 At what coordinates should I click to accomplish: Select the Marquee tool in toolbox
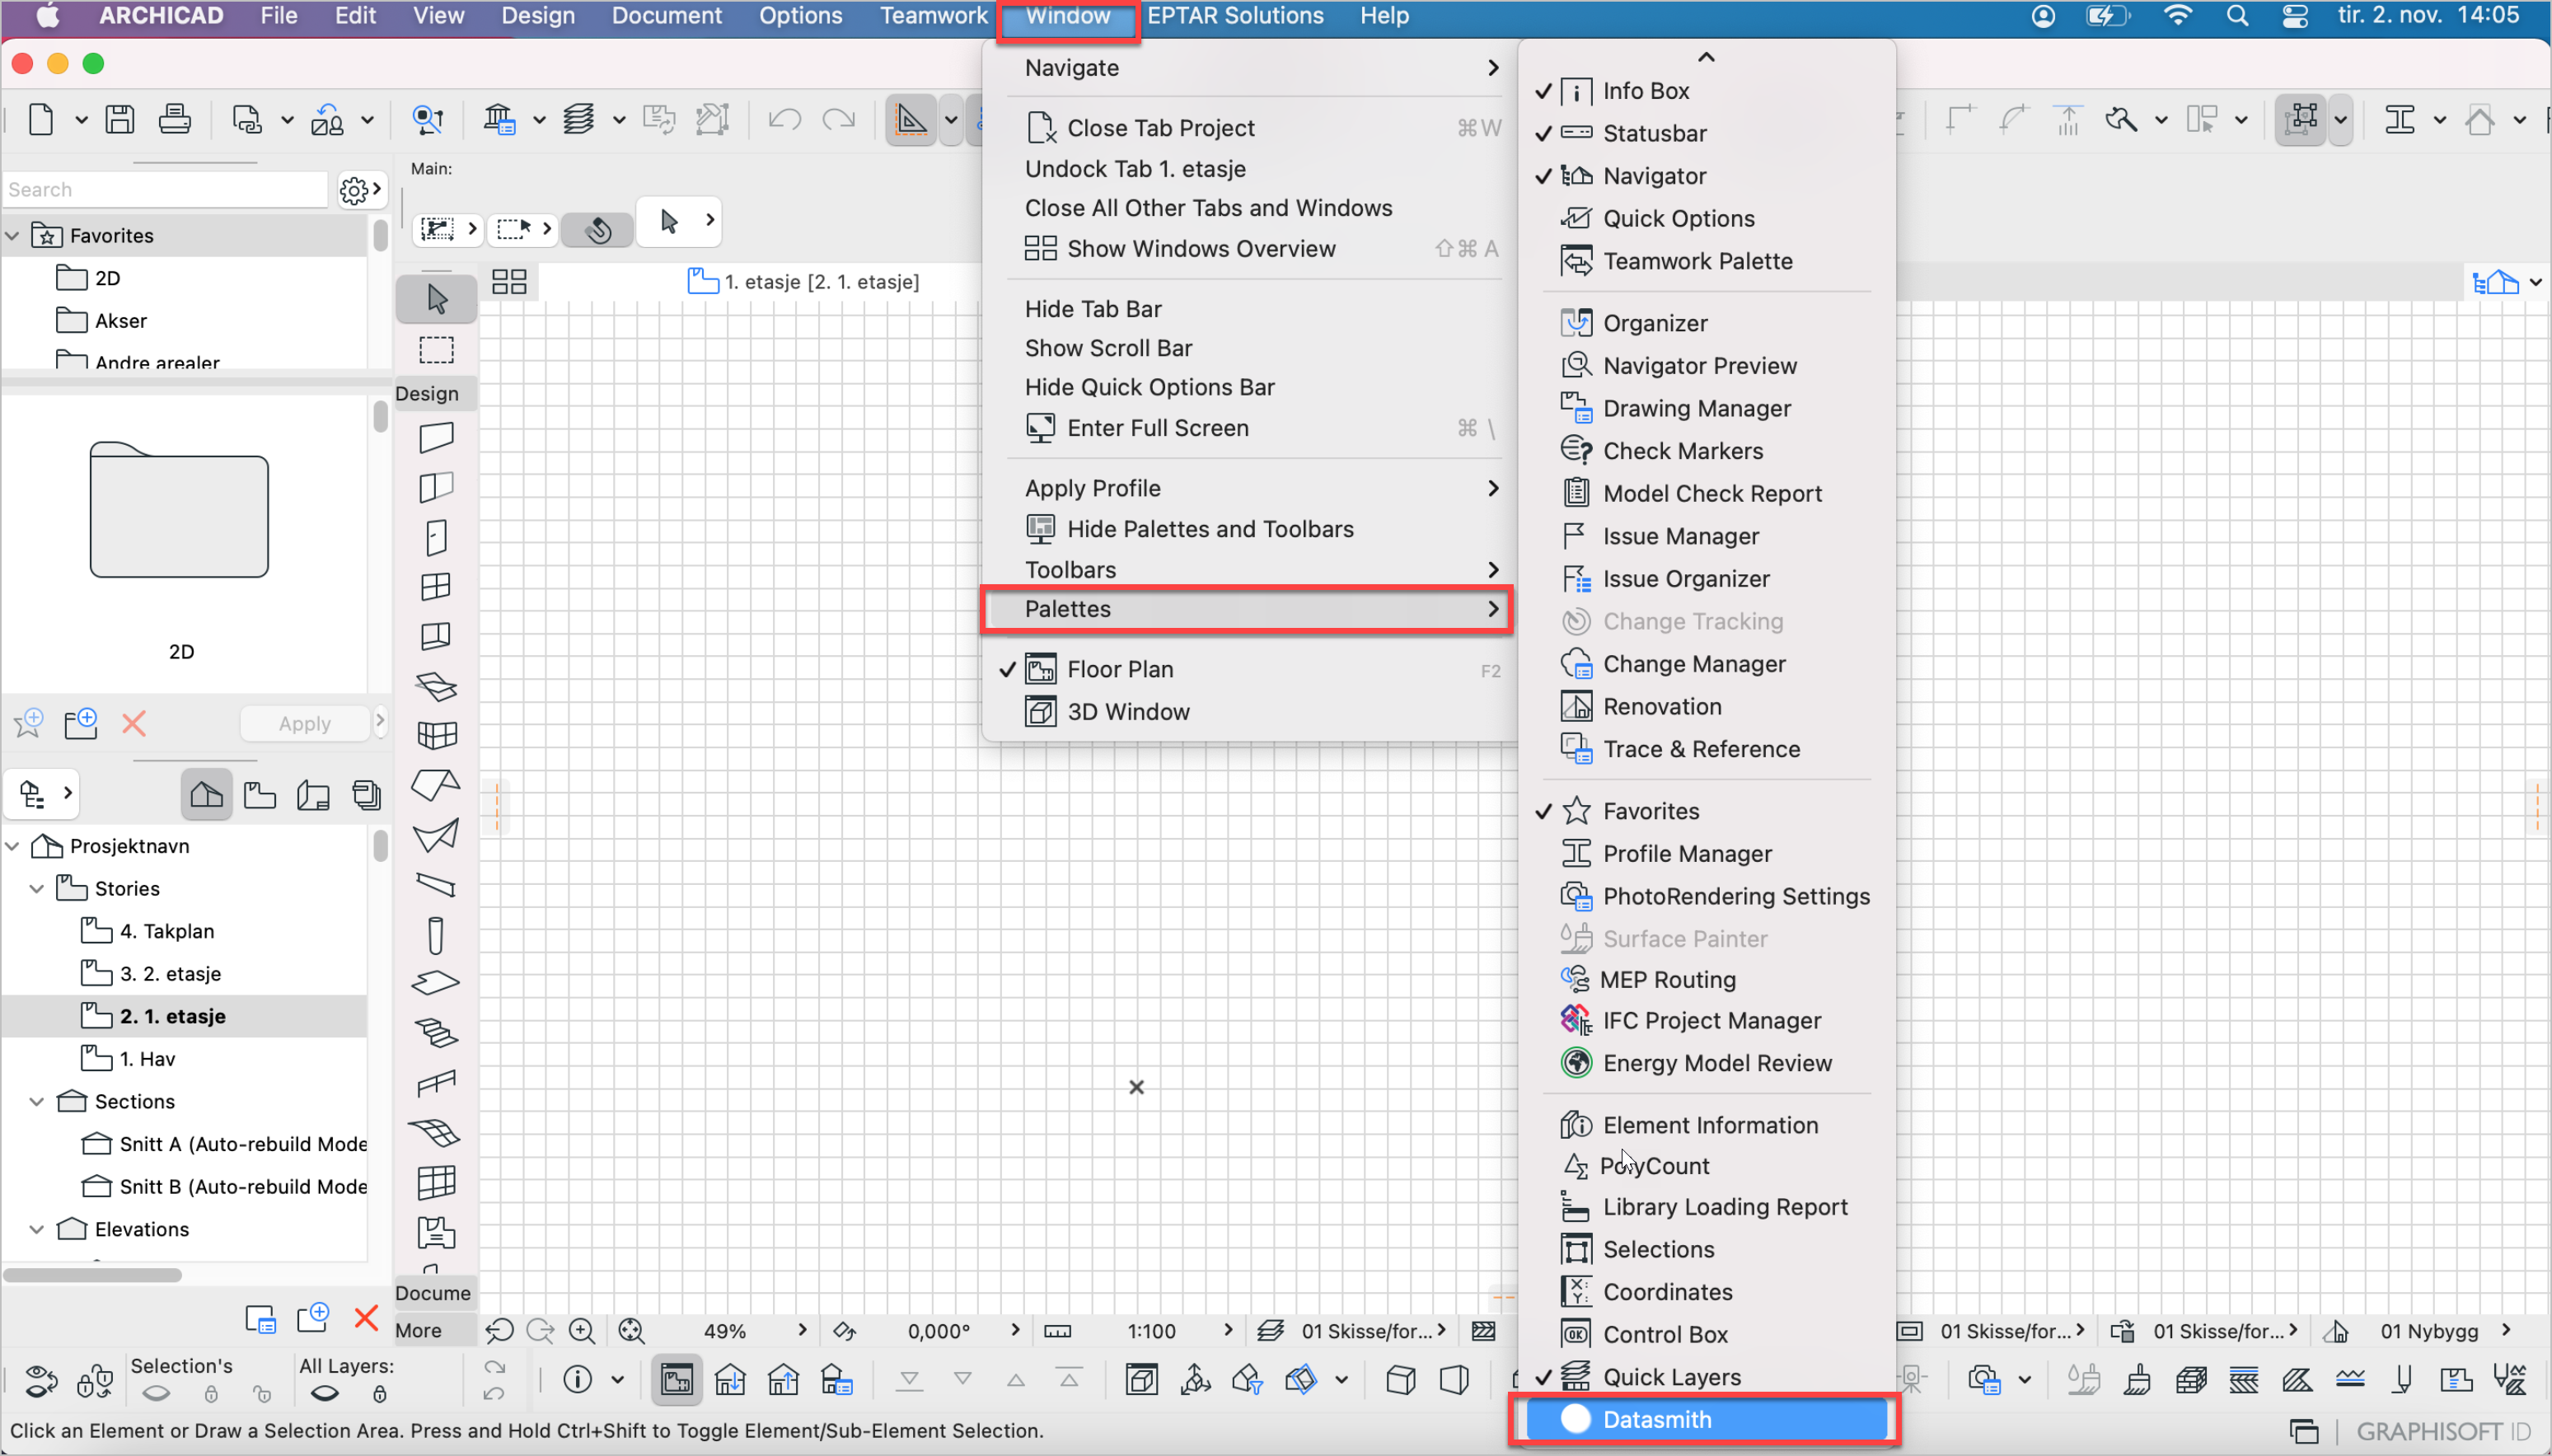point(436,350)
